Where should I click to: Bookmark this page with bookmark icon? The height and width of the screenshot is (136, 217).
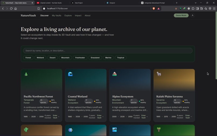(x=38, y=8)
